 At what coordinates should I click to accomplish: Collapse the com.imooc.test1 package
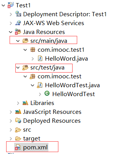[25, 50]
